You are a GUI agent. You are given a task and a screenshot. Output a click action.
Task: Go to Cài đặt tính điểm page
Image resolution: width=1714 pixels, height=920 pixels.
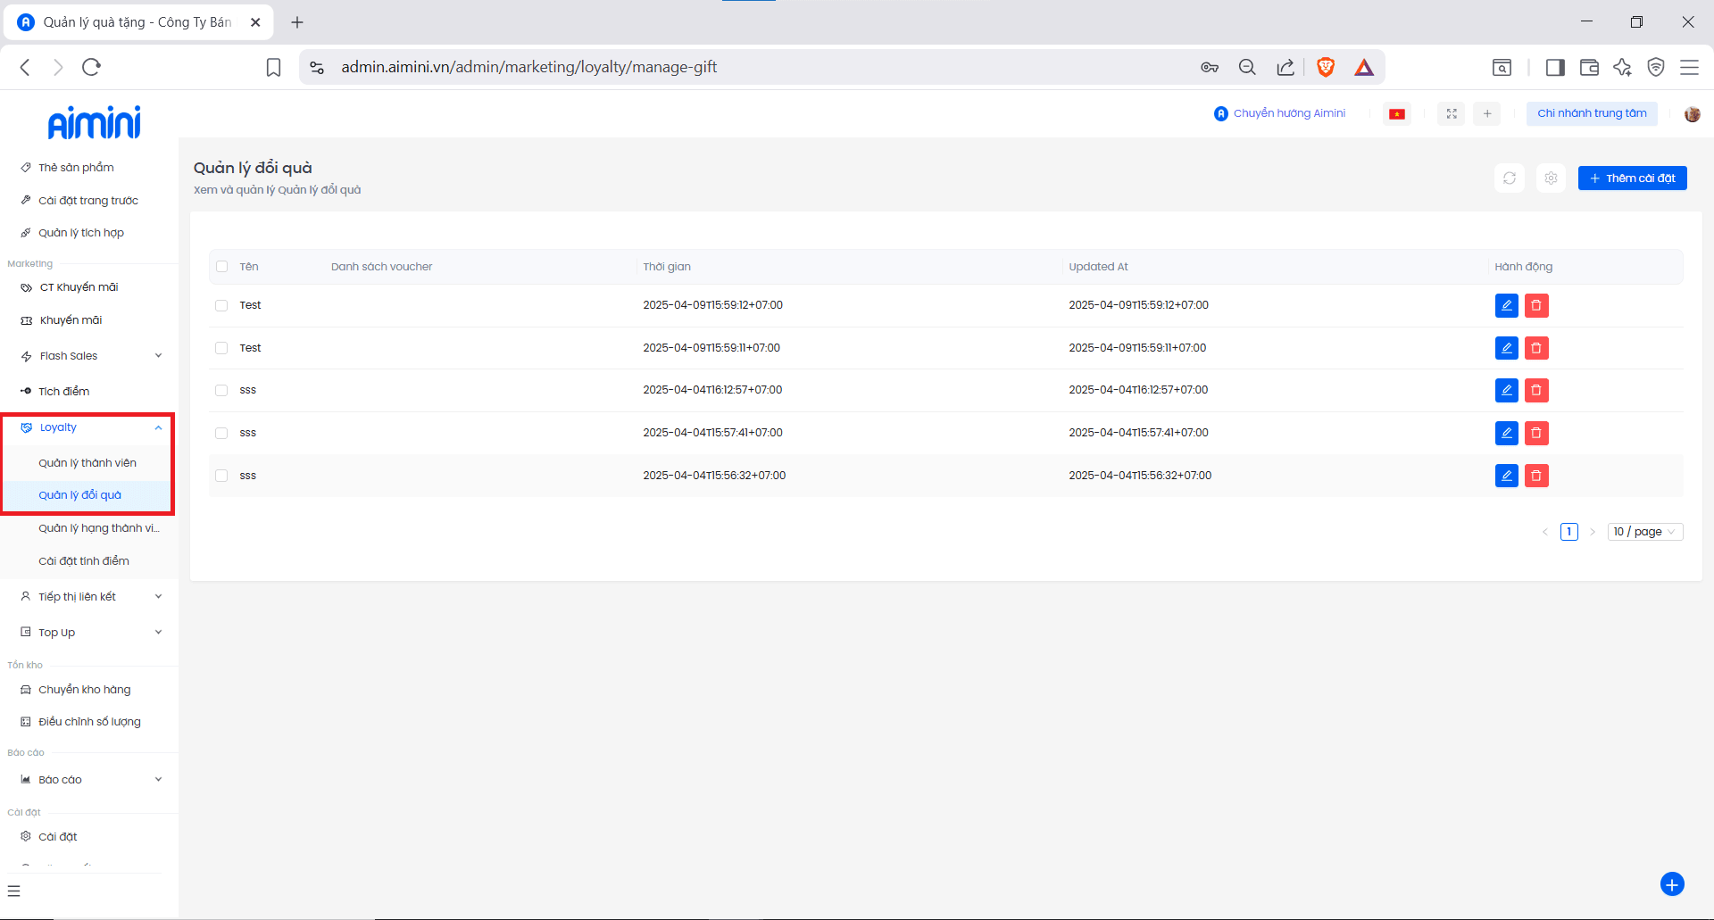click(x=84, y=561)
